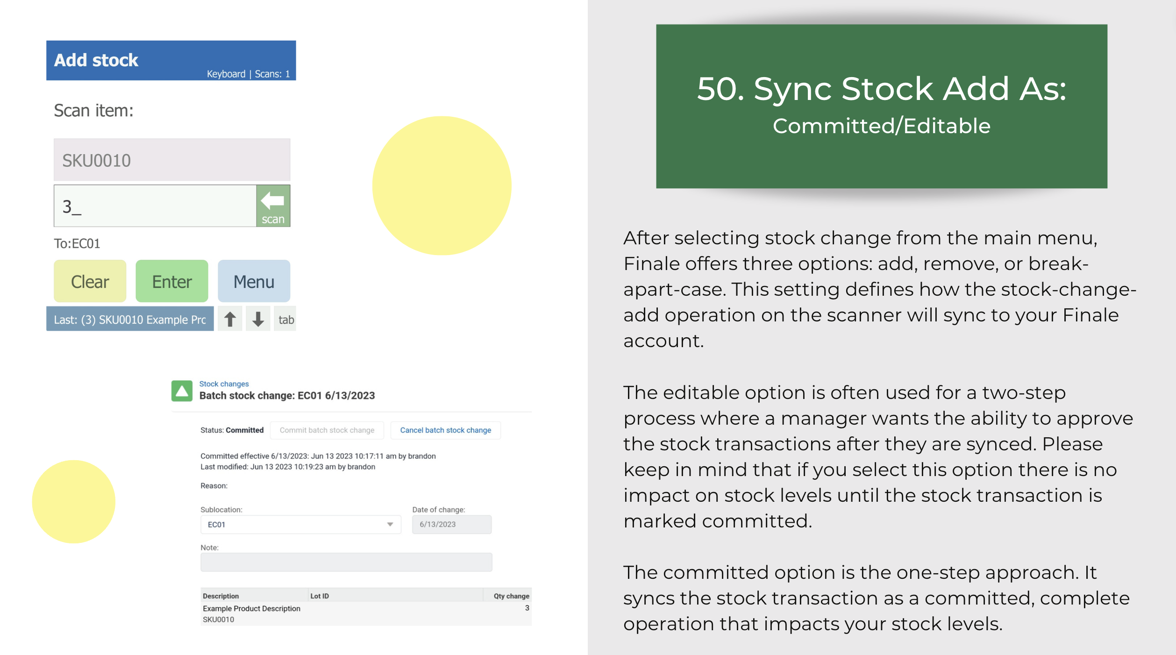Click the To:EC01 destination label

(x=77, y=243)
